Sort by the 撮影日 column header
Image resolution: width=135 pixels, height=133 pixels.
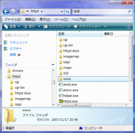[115, 34]
